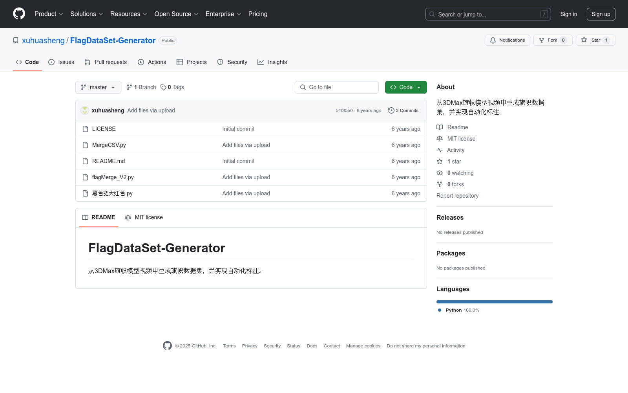Image resolution: width=628 pixels, height=393 pixels.
Task: Click the Python language bar
Action: (x=495, y=302)
